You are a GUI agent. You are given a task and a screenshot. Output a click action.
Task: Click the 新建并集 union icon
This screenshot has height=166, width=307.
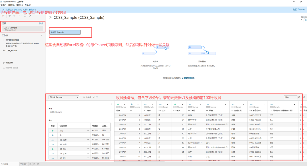(x=3, y=63)
